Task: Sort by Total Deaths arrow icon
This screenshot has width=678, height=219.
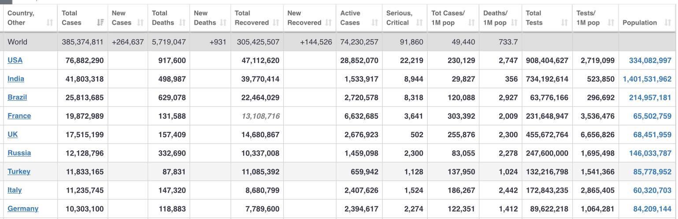Action: (x=182, y=22)
